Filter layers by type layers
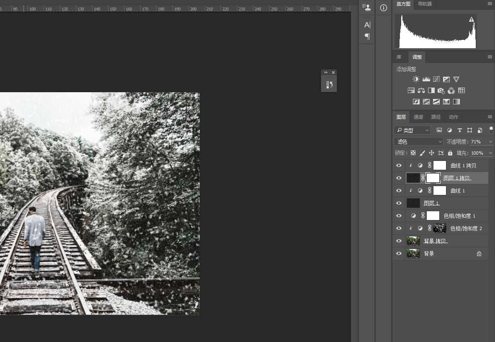Screen dimensions: 495x342 [x=460, y=130]
